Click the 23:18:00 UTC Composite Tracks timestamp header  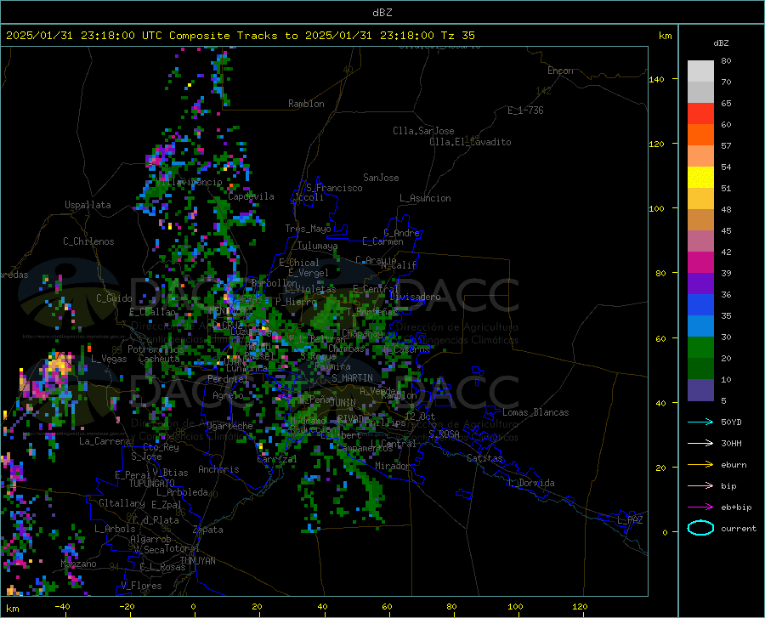pyautogui.click(x=241, y=36)
